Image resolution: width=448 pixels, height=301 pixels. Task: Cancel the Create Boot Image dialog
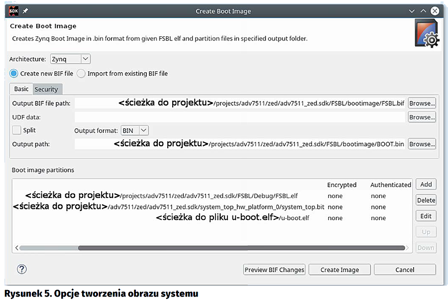tap(404, 270)
